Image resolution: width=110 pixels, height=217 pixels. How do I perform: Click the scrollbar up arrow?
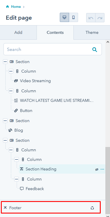pyautogui.click(x=108, y=42)
